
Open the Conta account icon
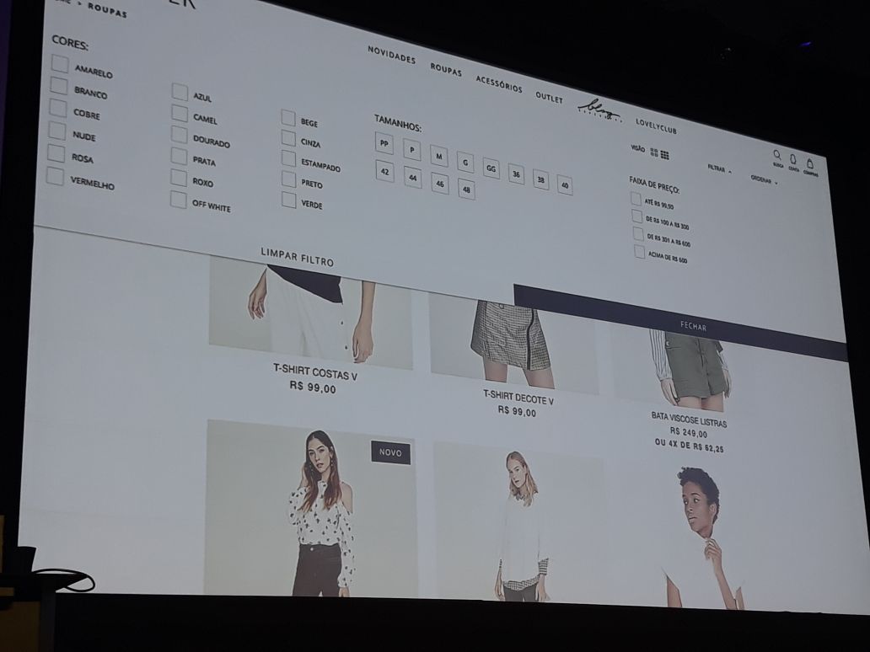[x=793, y=160]
